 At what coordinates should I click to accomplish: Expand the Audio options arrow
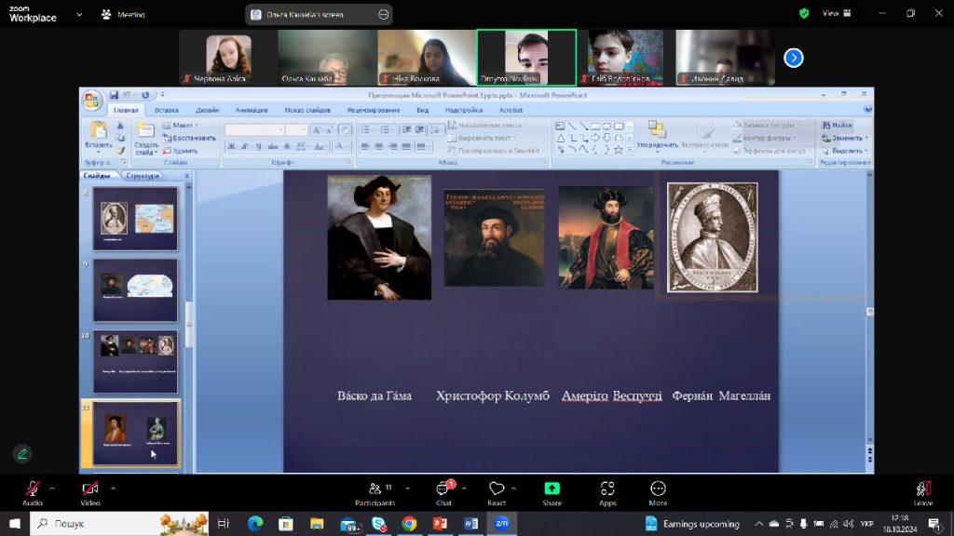pos(52,488)
